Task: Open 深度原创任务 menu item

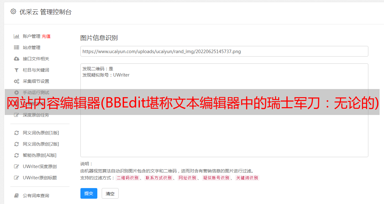Action: [x=36, y=115]
